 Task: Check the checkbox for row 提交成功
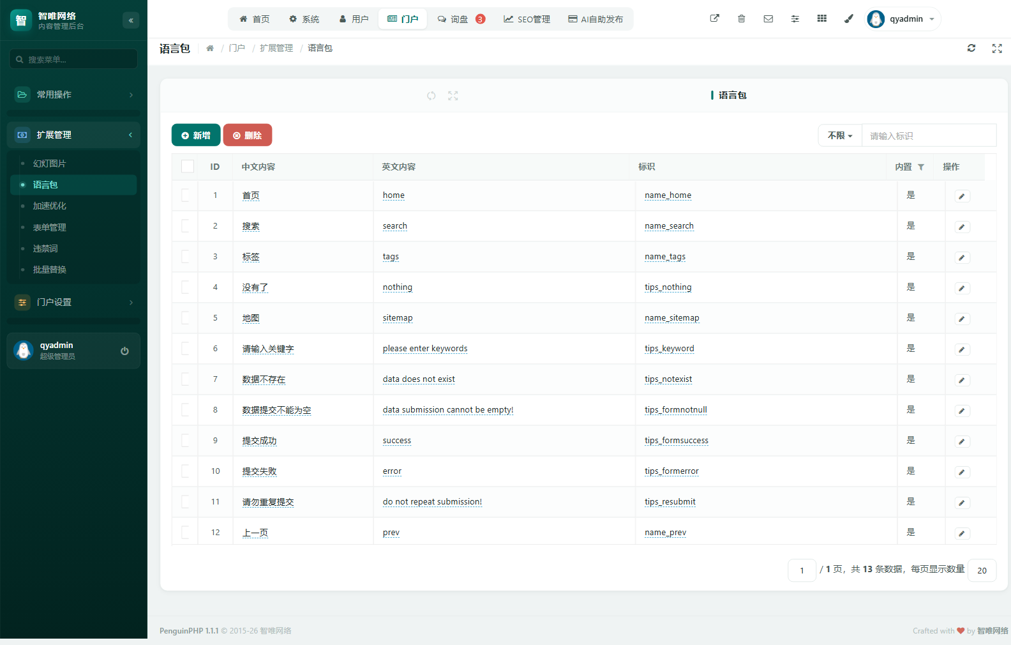[186, 441]
